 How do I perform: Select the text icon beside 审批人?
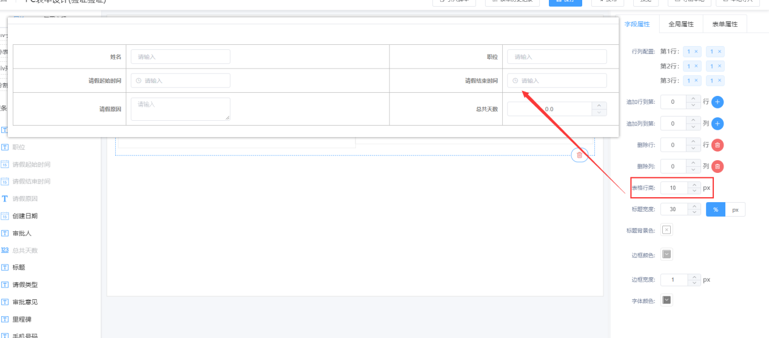[x=5, y=233]
